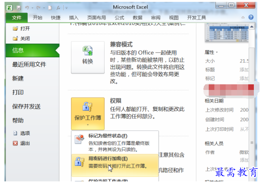Expand the 属性 properties dropdown
Screen dimensions: 261x184
[211, 52]
